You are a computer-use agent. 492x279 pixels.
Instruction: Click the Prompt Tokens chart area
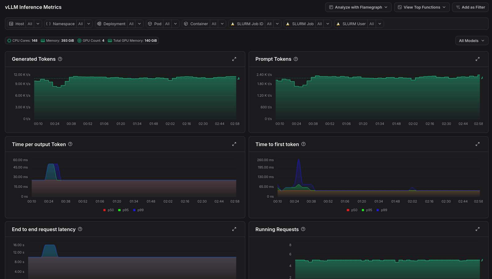pyautogui.click(x=378, y=97)
